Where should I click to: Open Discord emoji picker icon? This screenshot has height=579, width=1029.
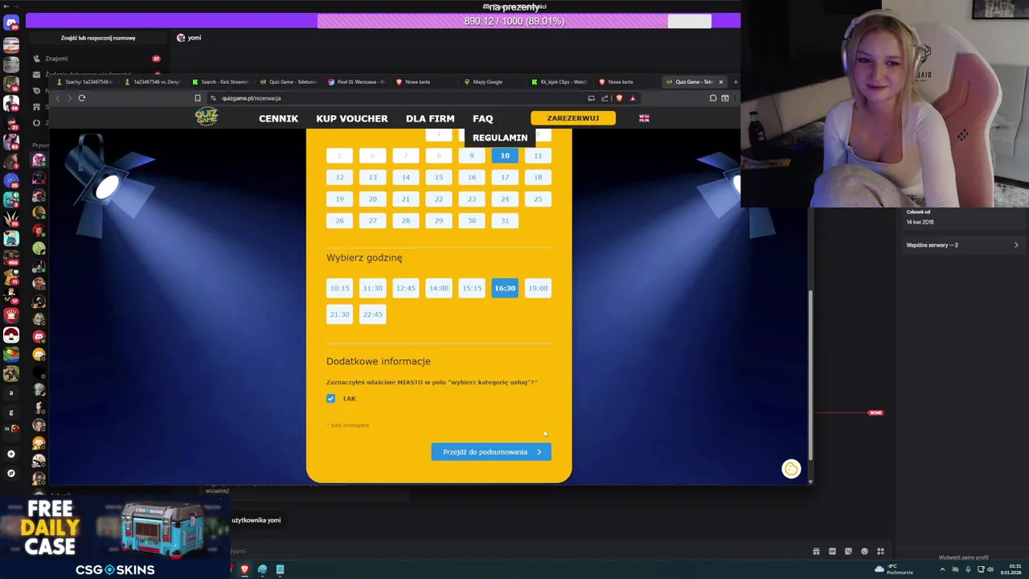(864, 552)
